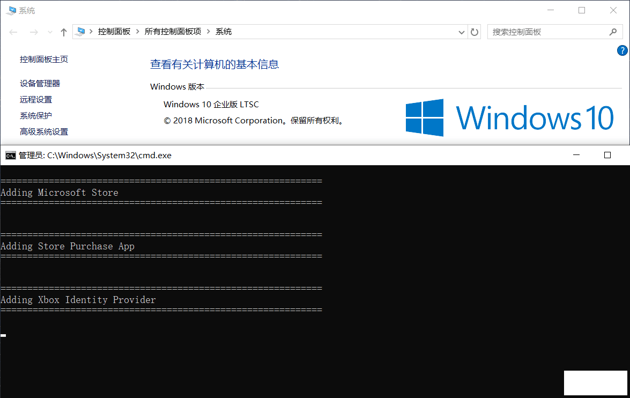Maximize the 系统 window
Screen dimensions: 630x398
[582, 10]
